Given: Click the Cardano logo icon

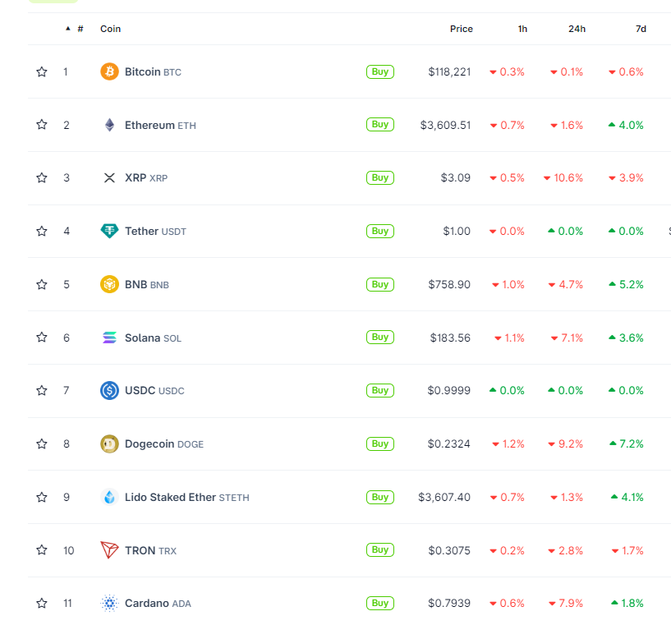Looking at the screenshot, I should (109, 604).
